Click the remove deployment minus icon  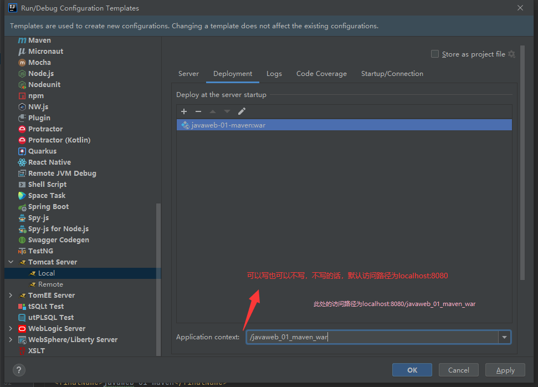pos(198,111)
